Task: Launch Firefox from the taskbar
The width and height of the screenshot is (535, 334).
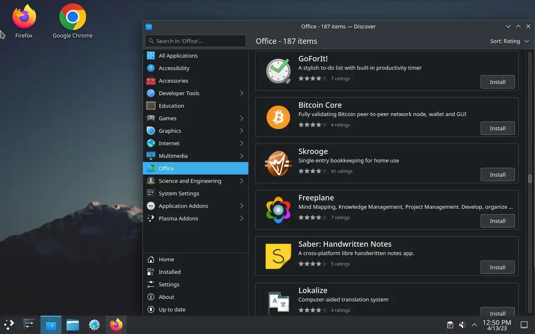Action: tap(116, 324)
